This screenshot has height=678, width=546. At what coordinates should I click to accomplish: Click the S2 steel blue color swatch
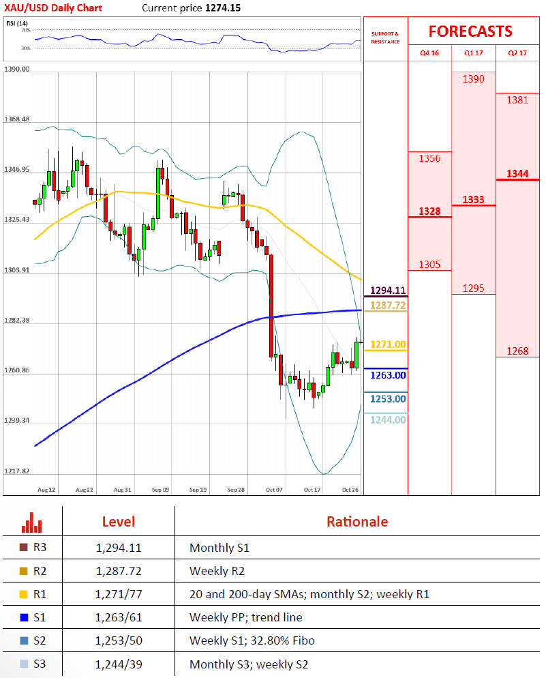(24, 640)
